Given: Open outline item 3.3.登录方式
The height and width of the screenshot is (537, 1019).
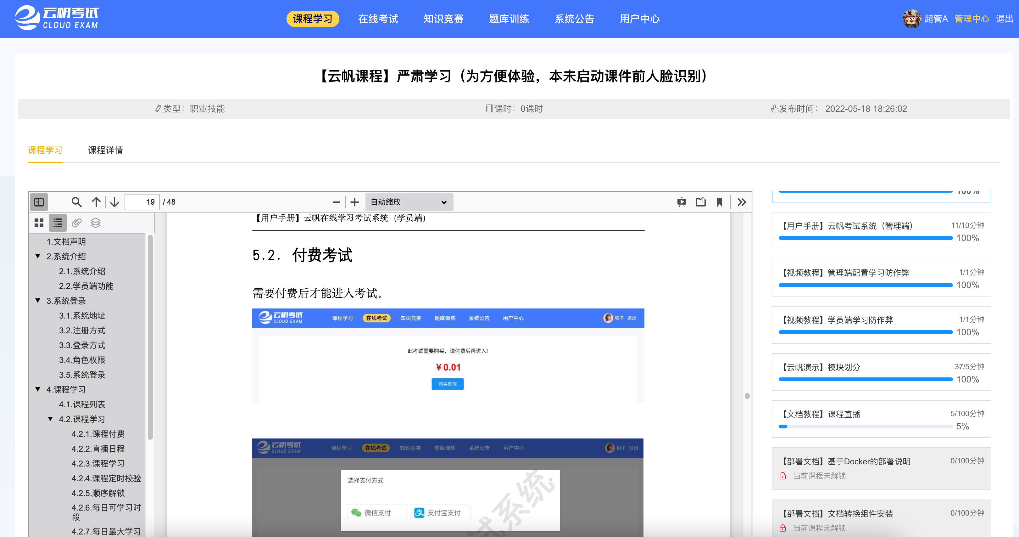Looking at the screenshot, I should pos(82,345).
